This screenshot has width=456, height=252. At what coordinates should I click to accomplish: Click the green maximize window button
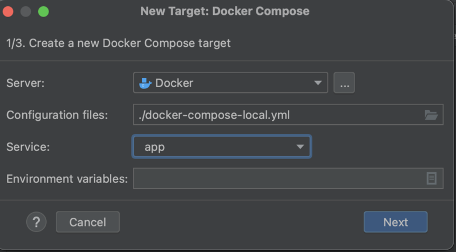43,11
